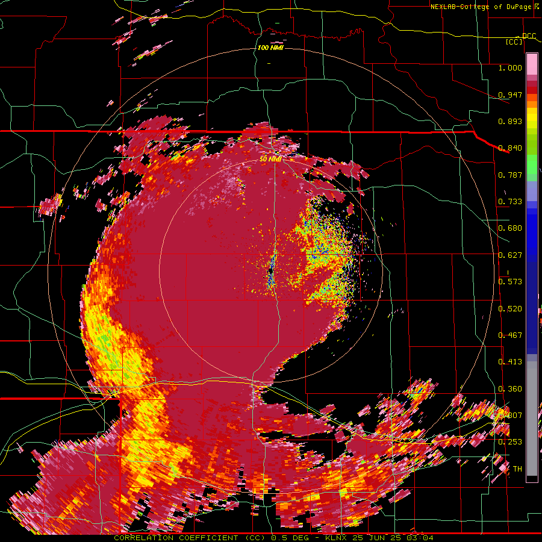
Task: Click the 1.000 value on the color scale
Action: coord(510,67)
